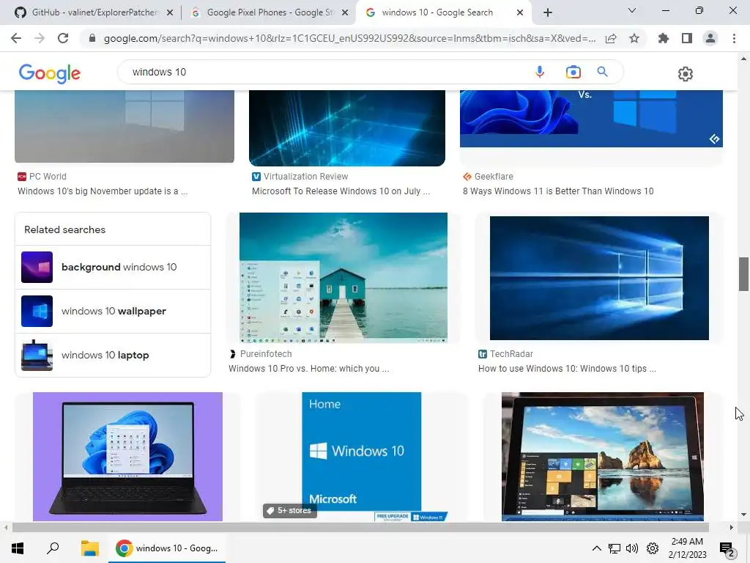Open network status tray icon
Screen dimensions: 750x563
[615, 548]
